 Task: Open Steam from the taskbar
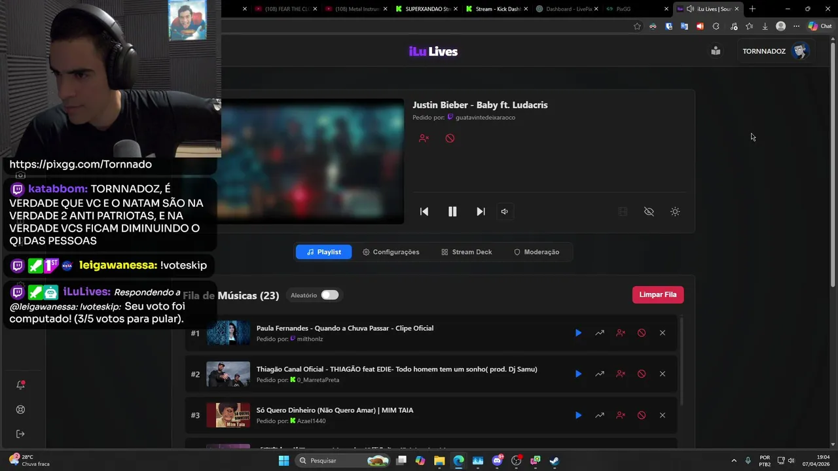(x=554, y=461)
